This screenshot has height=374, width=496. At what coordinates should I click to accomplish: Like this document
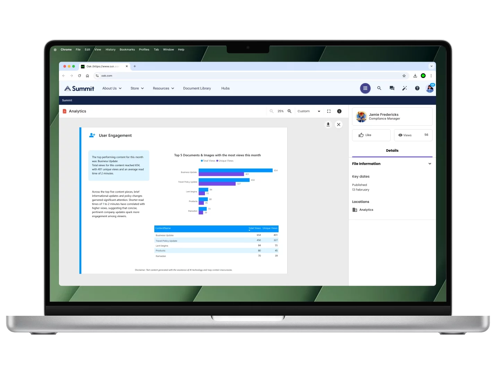371,135
